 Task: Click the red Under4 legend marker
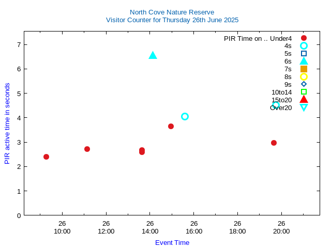304,38
